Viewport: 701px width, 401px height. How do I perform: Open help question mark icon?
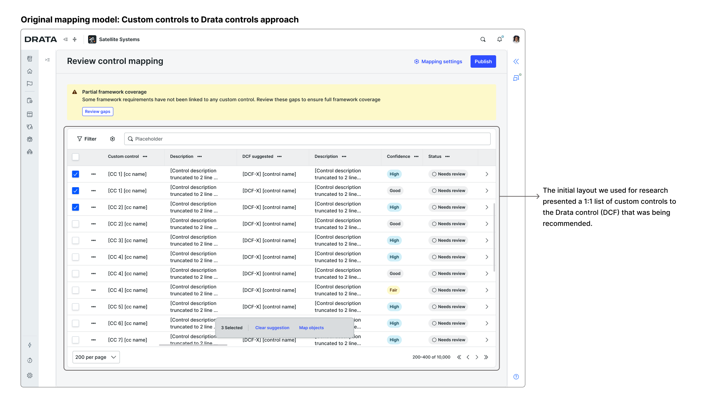point(516,377)
